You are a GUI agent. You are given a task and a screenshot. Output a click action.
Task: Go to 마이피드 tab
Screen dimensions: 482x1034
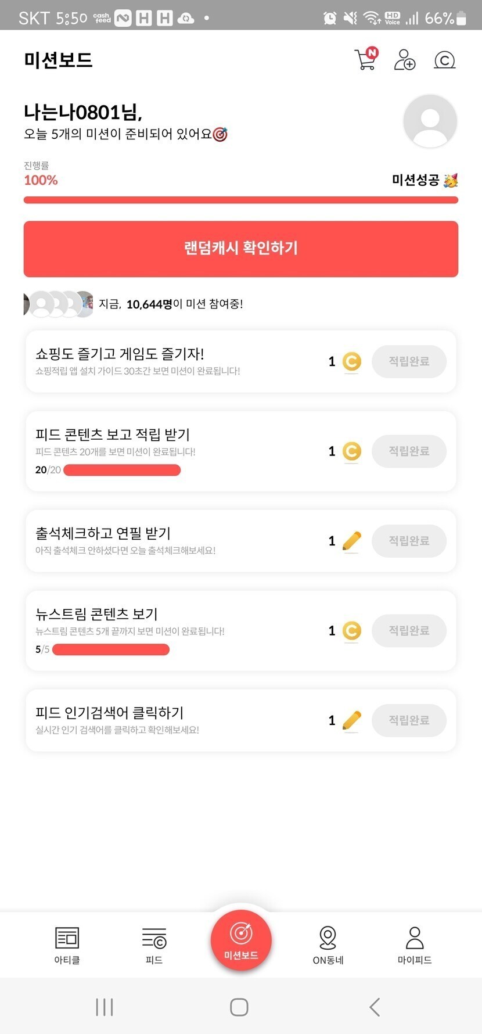[x=415, y=945]
